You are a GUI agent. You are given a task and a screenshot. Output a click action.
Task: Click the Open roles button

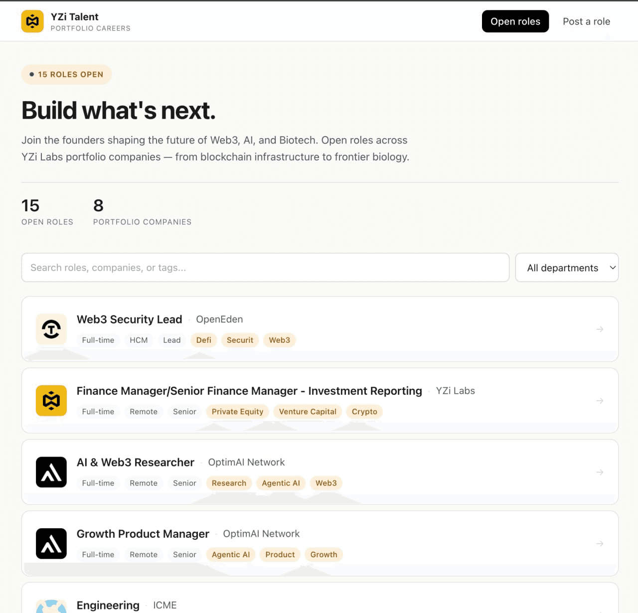(515, 21)
